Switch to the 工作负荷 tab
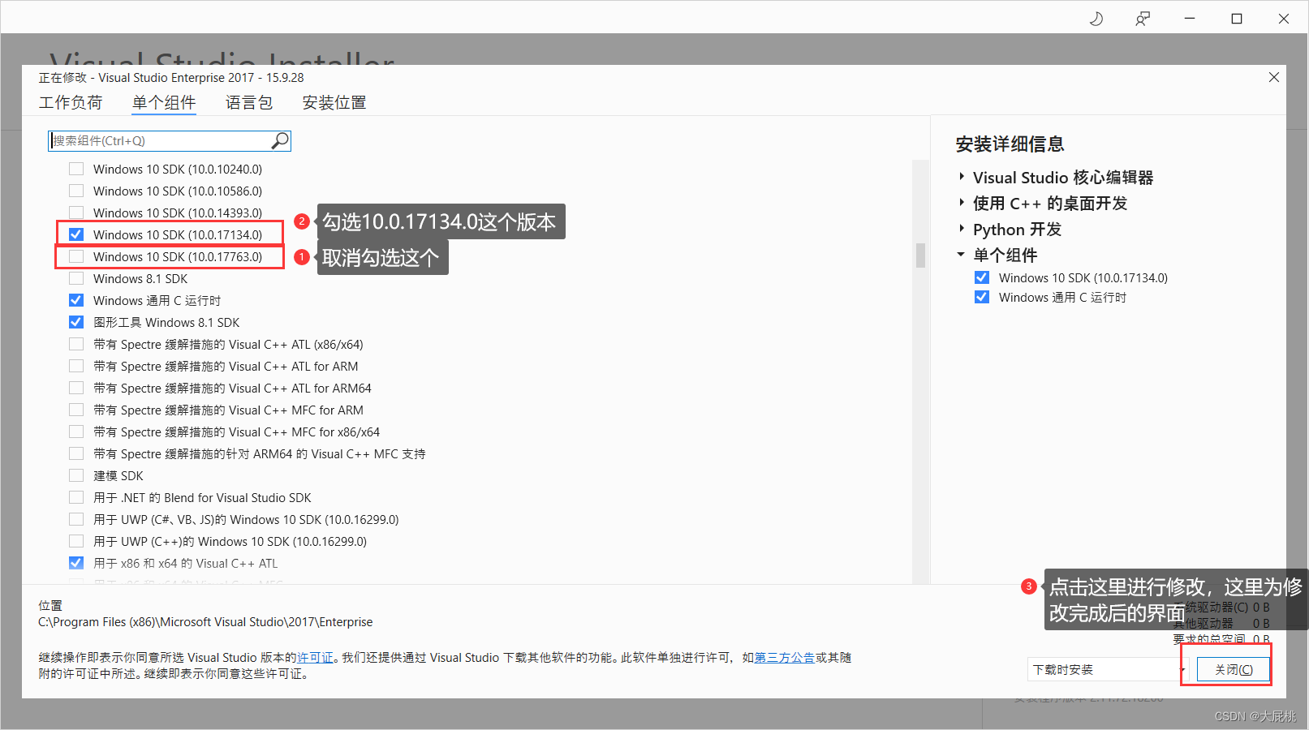 pos(71,103)
